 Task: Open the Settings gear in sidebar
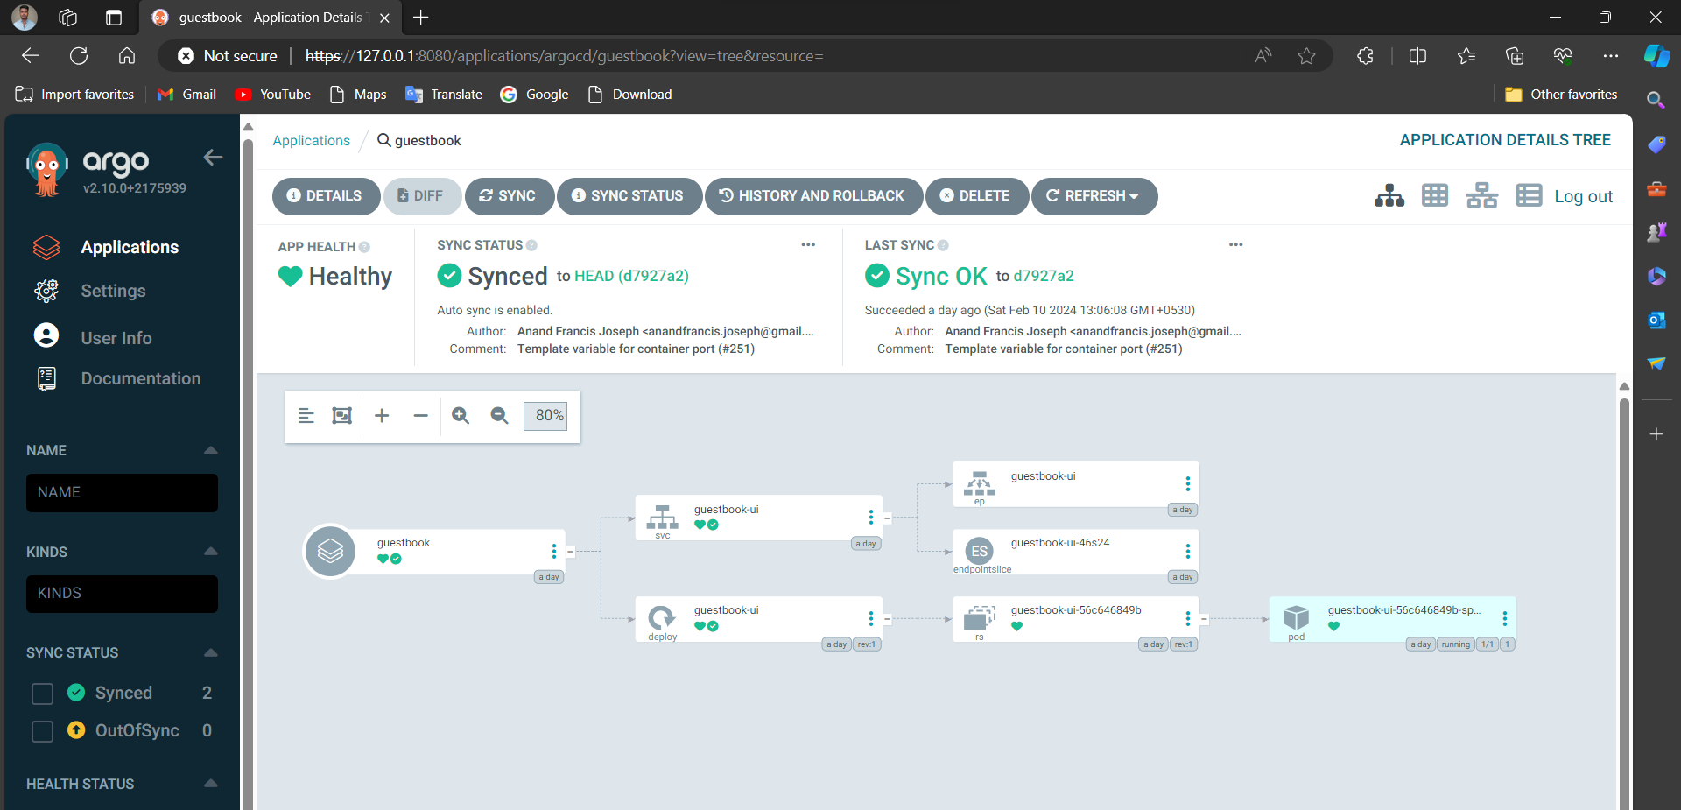point(46,291)
